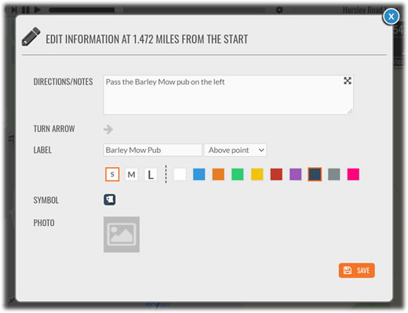Click the play button behind the dialog

[x=38, y=9]
